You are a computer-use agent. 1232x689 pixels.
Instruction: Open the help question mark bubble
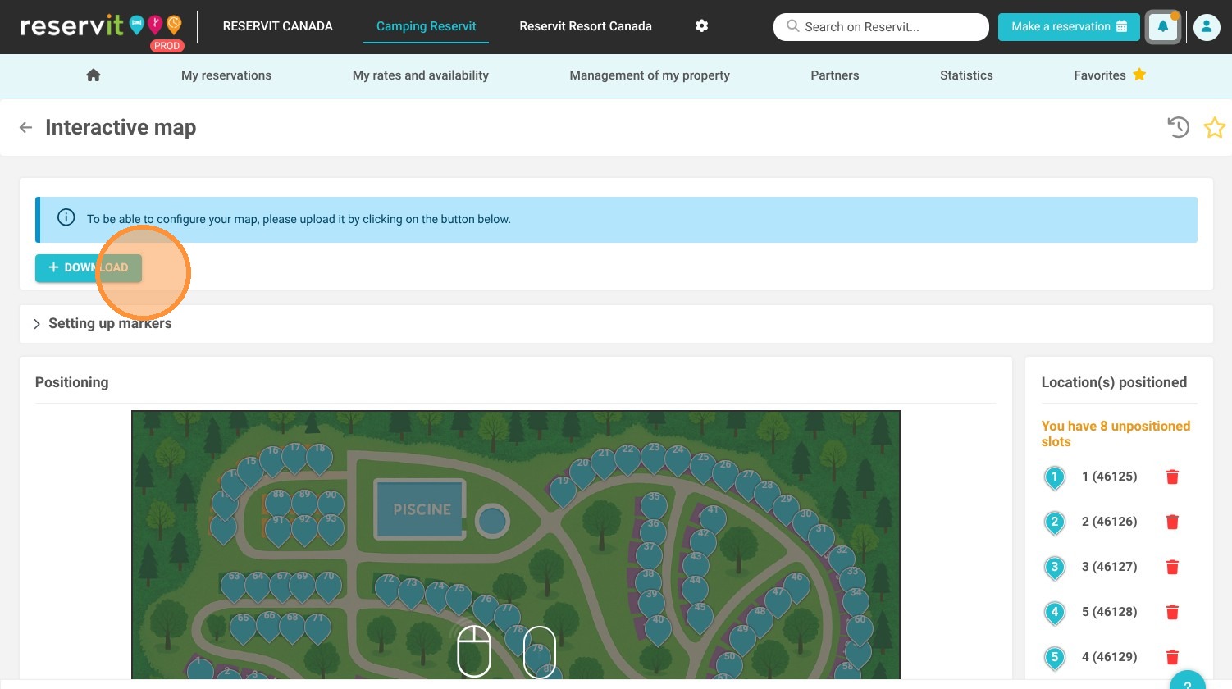(1187, 681)
